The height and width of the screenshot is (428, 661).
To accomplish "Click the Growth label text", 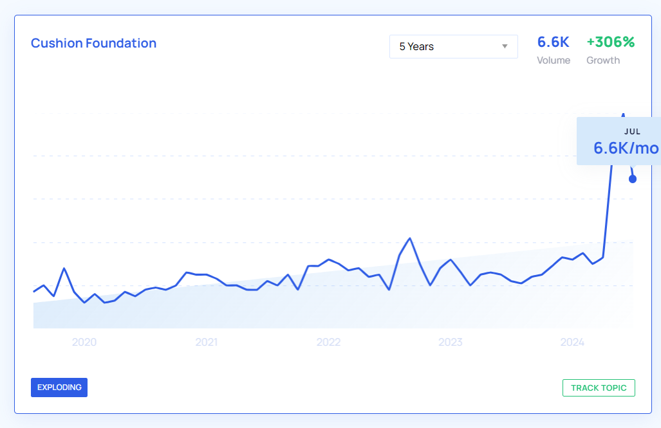I will coord(603,60).
